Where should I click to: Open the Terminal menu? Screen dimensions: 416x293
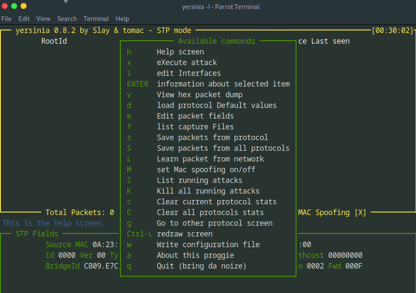96,19
